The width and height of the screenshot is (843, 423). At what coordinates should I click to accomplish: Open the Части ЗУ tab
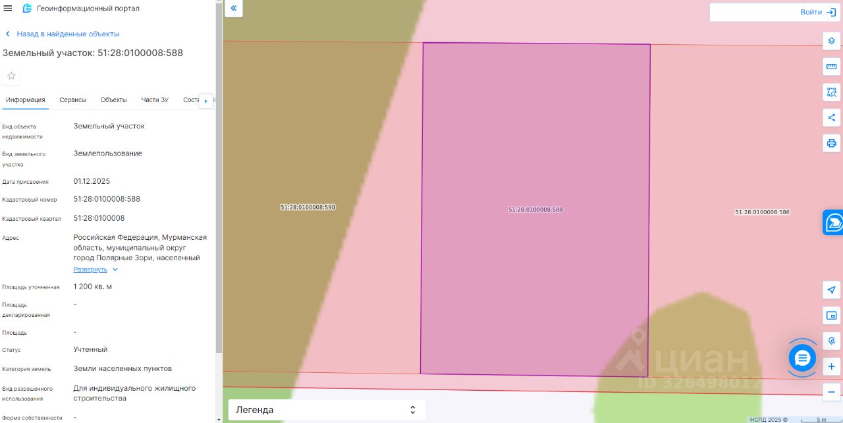(155, 100)
